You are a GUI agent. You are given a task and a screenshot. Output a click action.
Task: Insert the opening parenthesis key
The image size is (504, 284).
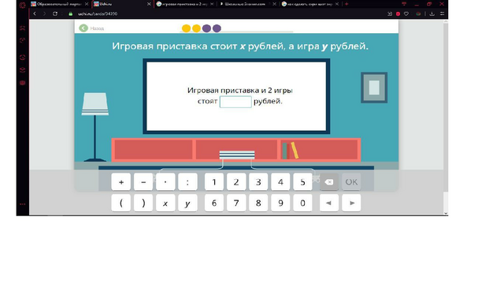[120, 203]
